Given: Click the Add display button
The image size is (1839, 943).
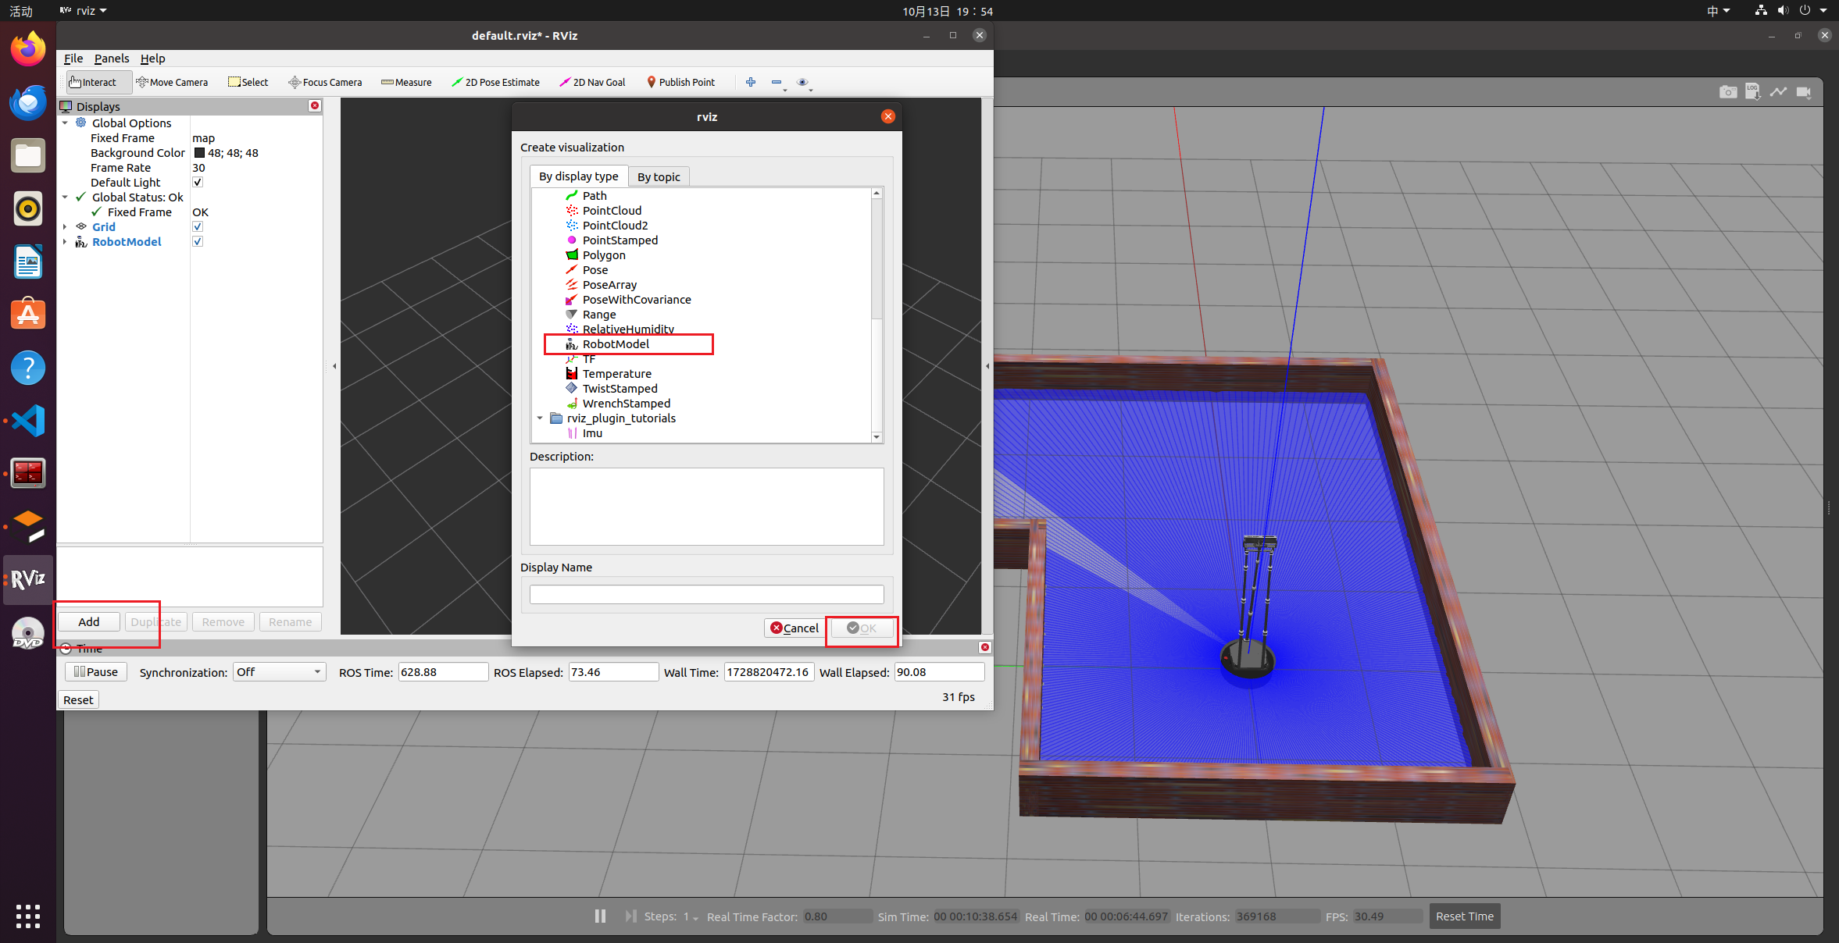Looking at the screenshot, I should tap(89, 621).
